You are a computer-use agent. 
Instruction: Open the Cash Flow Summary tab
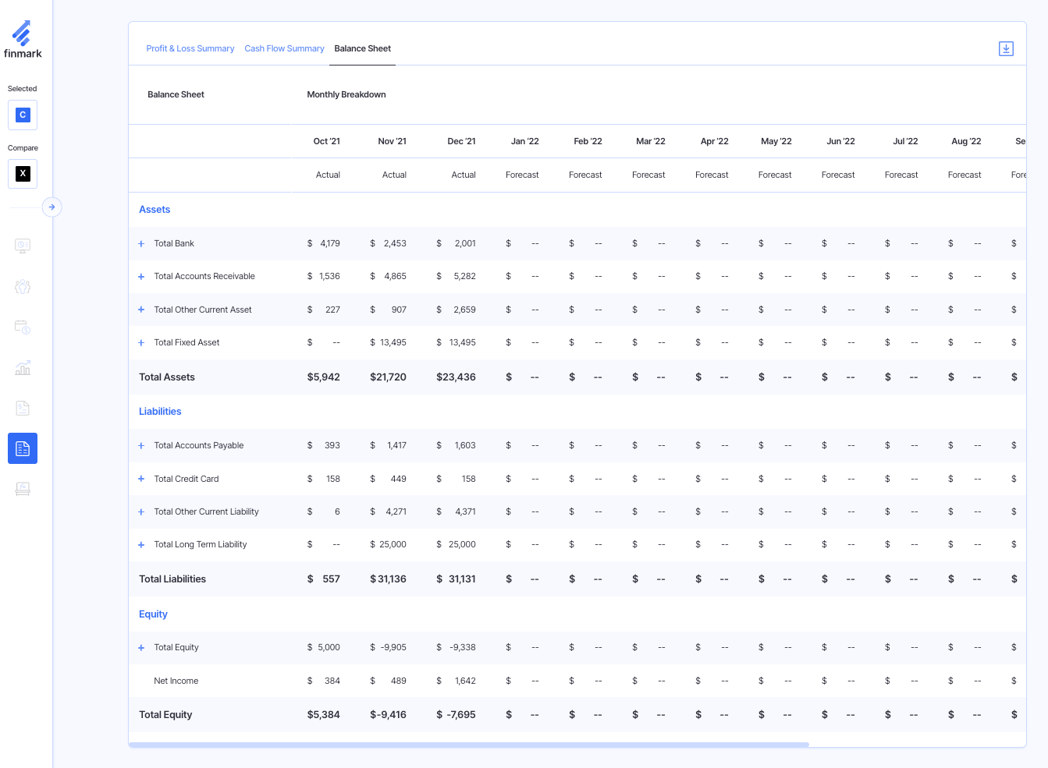coord(284,48)
